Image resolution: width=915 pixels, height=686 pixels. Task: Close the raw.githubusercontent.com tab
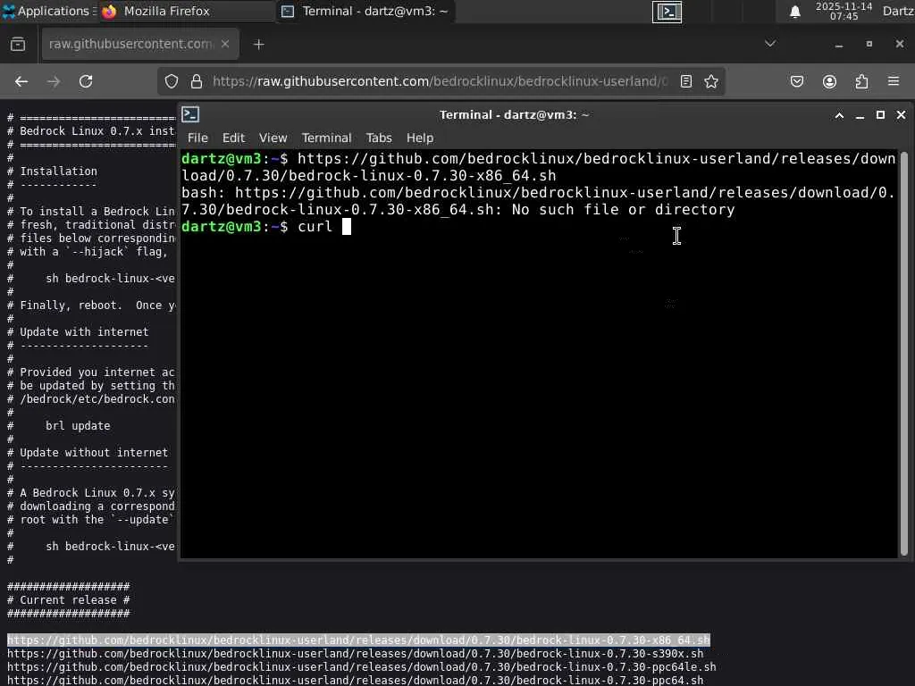pos(225,44)
